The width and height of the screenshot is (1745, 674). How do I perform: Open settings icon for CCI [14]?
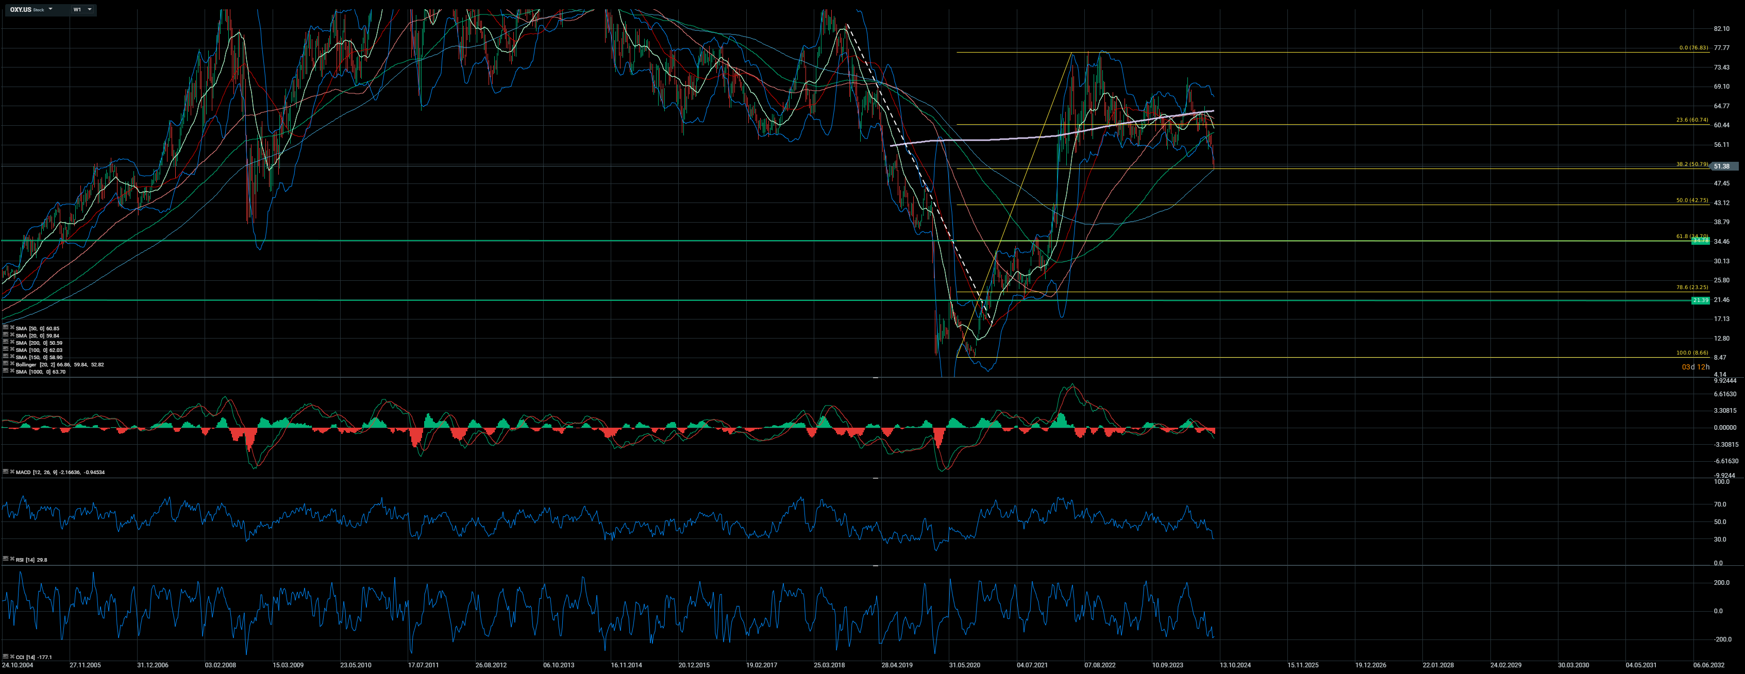tap(6, 656)
